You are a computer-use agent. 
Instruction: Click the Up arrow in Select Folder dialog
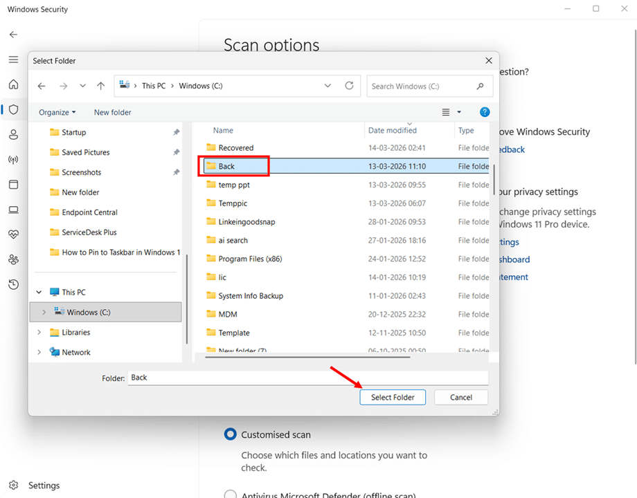[101, 86]
